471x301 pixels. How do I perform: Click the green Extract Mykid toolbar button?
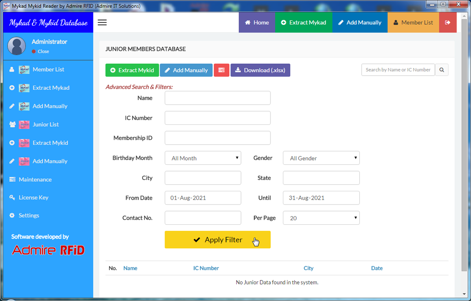click(132, 70)
